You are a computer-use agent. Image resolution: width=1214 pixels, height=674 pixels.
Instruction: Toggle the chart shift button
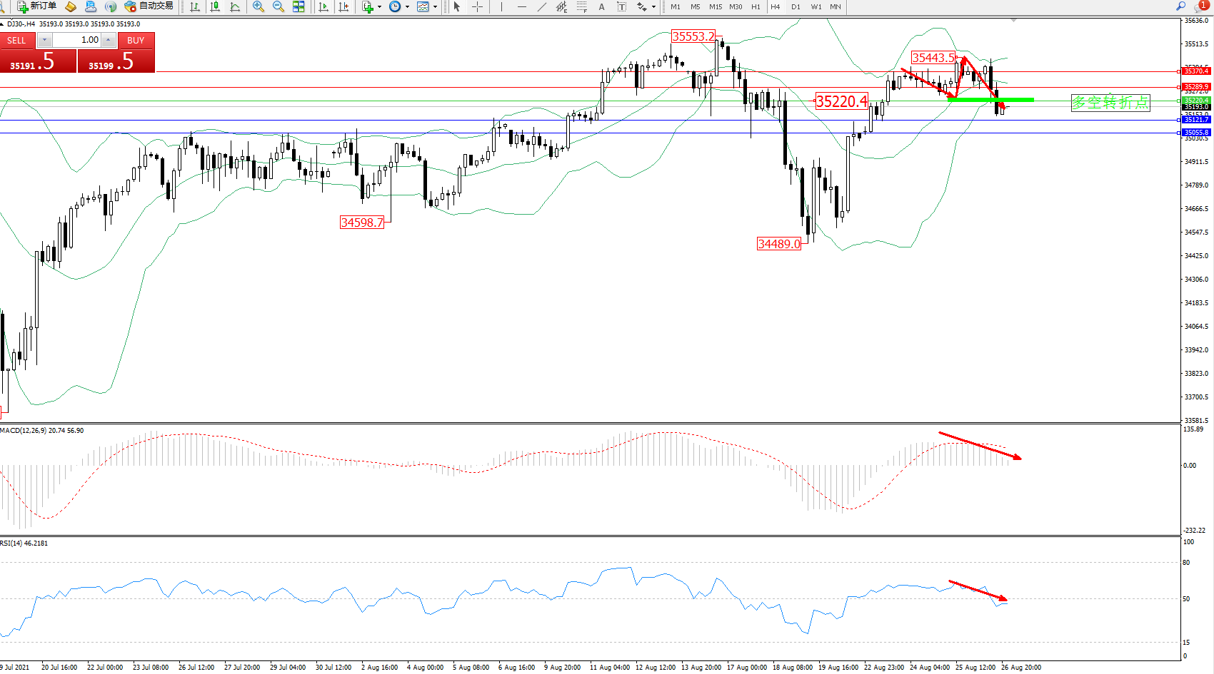click(x=343, y=6)
